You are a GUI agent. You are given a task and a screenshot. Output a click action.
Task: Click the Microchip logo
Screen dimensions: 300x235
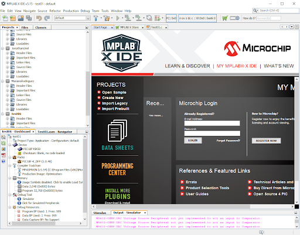(x=257, y=48)
